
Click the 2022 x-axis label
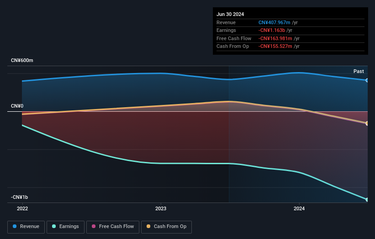[x=22, y=208]
